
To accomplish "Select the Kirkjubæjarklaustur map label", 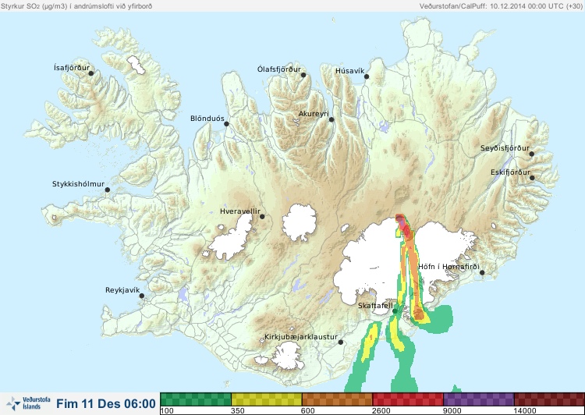I will click(301, 337).
